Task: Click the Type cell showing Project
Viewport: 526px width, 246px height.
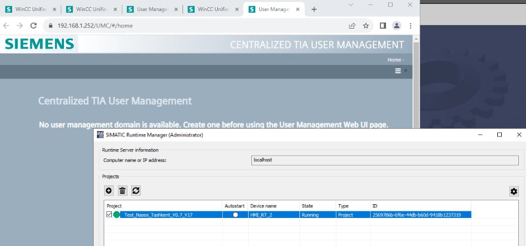Action: (x=353, y=215)
